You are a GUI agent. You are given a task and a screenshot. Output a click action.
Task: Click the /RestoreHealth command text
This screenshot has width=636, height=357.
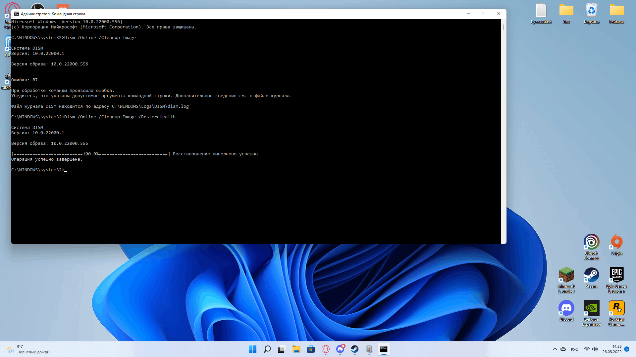pyautogui.click(x=157, y=117)
